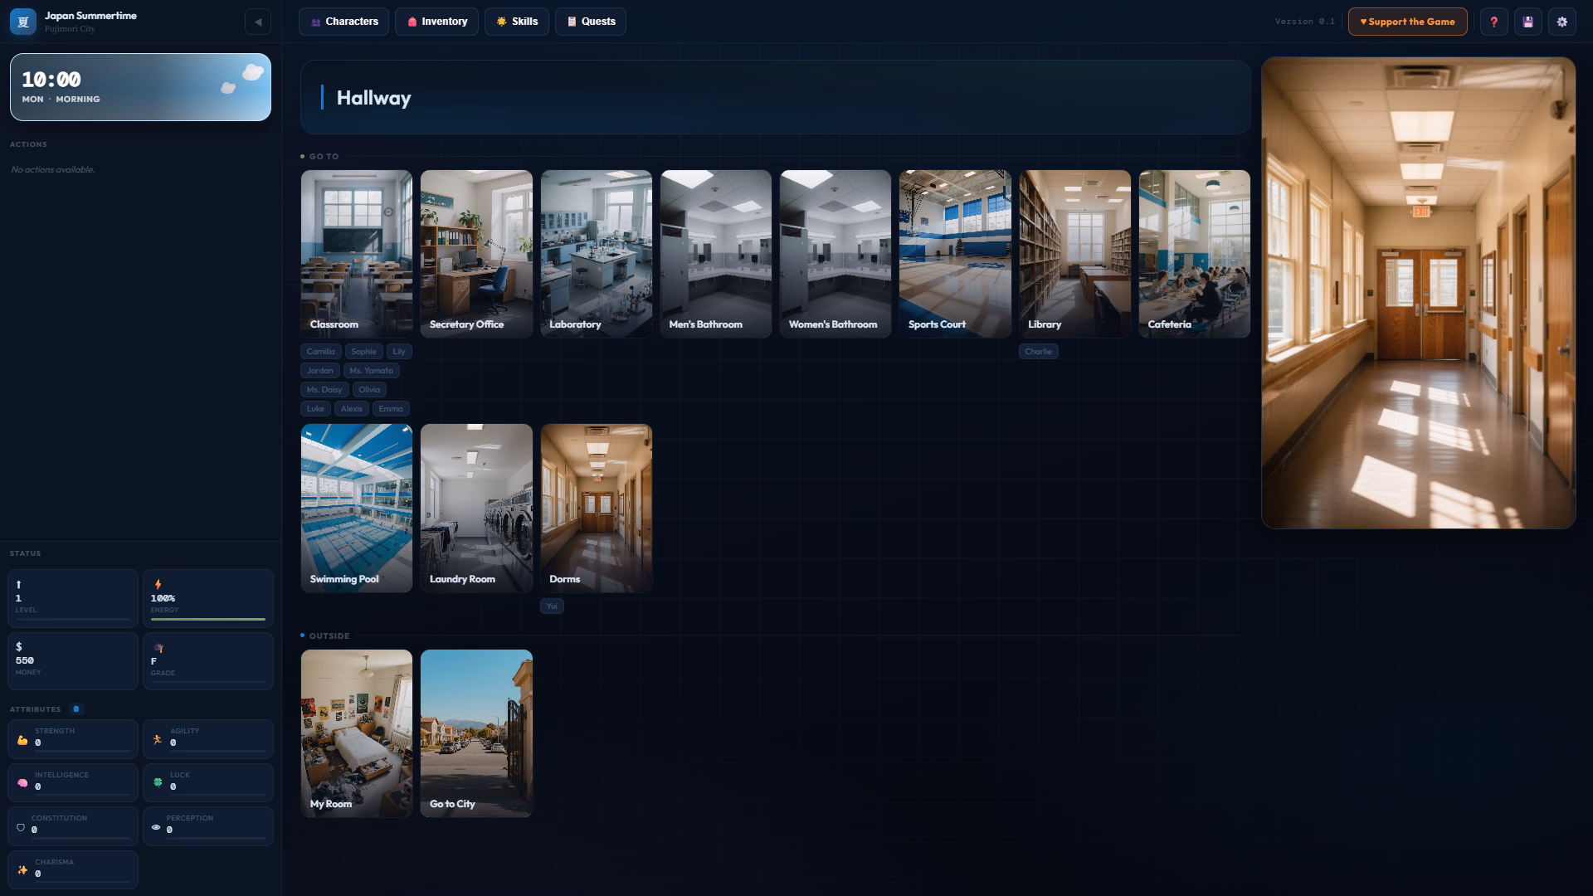This screenshot has width=1593, height=896.
Task: Open the Characters menu
Action: [x=343, y=22]
